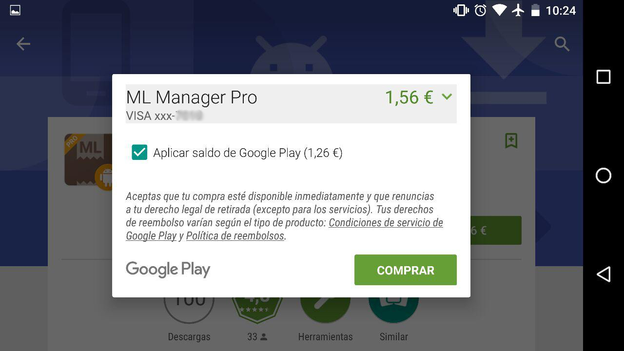624x351 pixels.
Task: Tap the Android home circle button
Action: pos(604,175)
